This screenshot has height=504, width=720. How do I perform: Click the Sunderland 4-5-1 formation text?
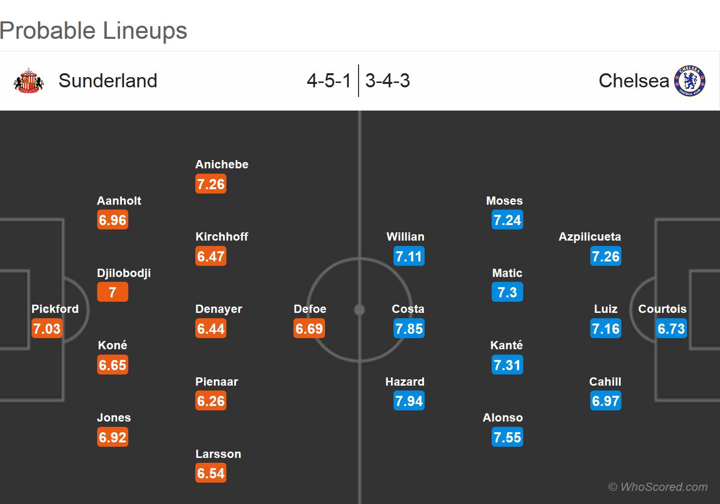coord(328,81)
